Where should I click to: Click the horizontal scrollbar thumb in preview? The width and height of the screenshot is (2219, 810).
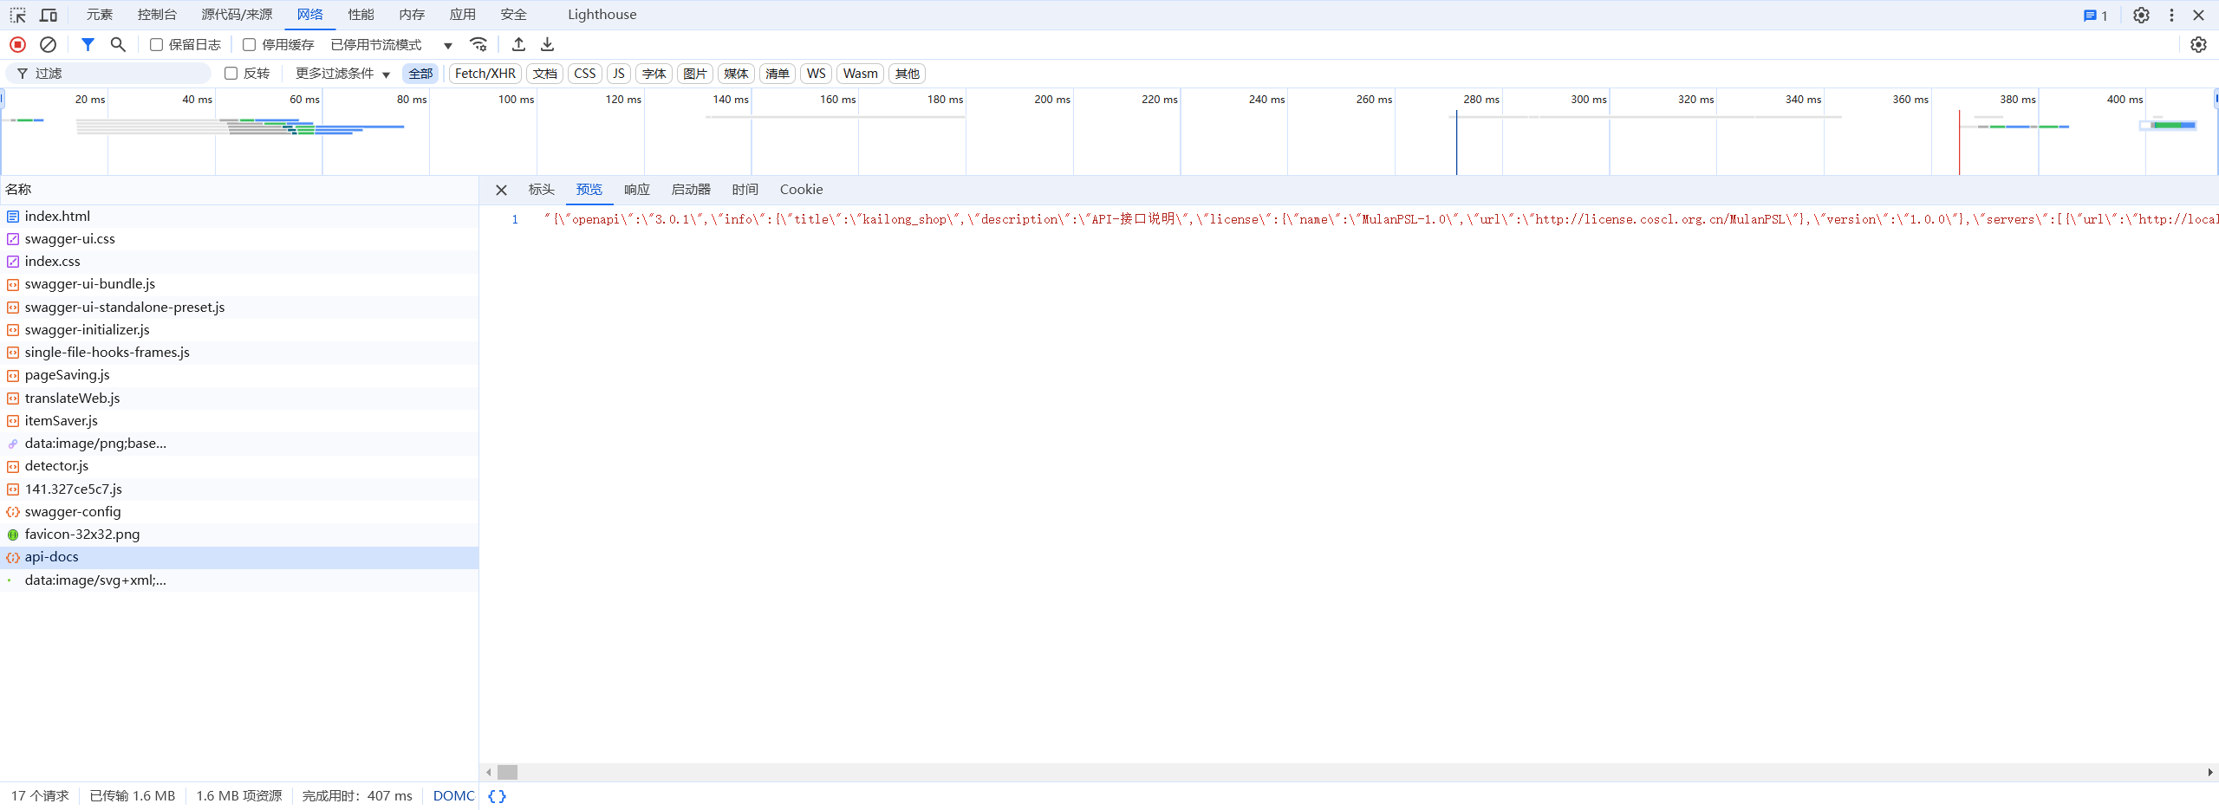click(508, 772)
